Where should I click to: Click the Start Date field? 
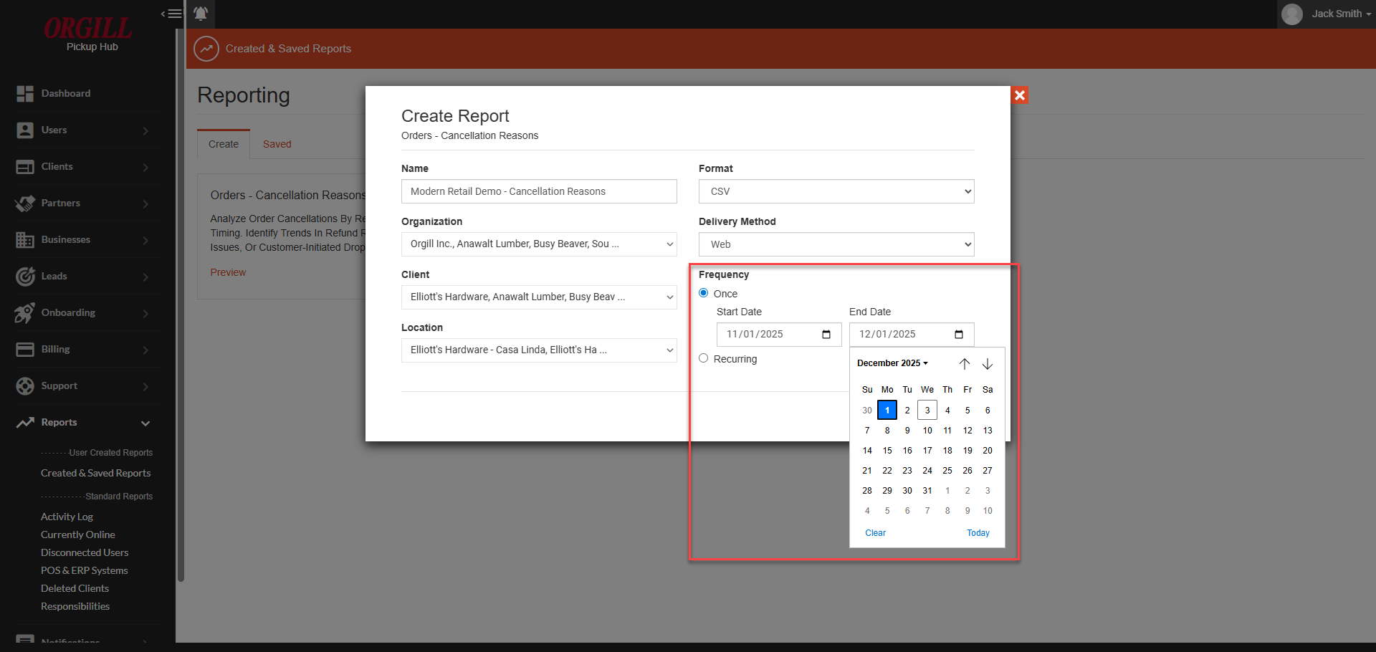point(779,335)
